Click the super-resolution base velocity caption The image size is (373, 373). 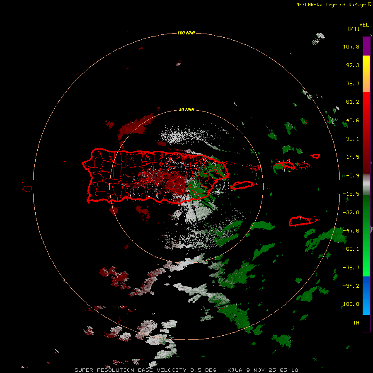186,370
